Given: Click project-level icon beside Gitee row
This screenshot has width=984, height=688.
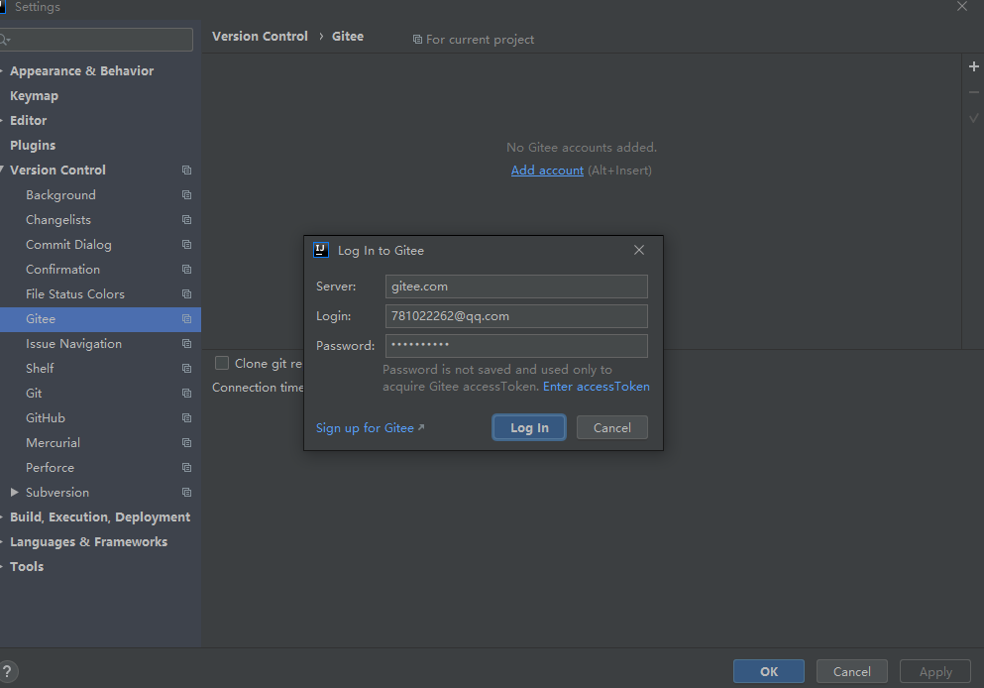Looking at the screenshot, I should tap(186, 319).
